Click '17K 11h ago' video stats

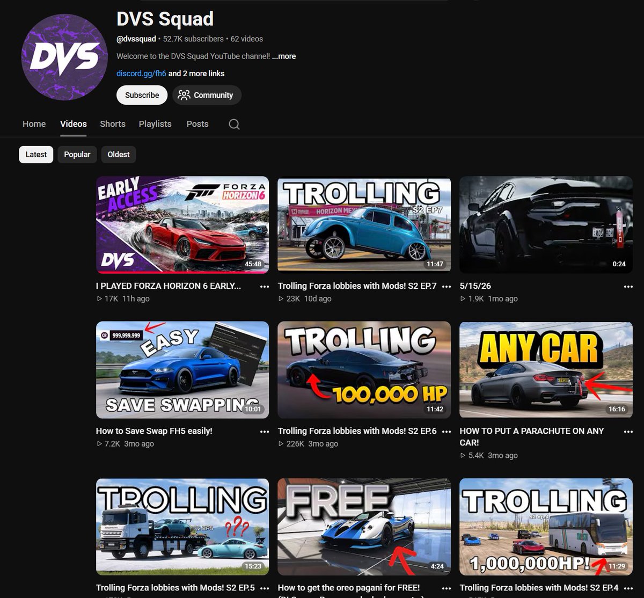(x=123, y=299)
